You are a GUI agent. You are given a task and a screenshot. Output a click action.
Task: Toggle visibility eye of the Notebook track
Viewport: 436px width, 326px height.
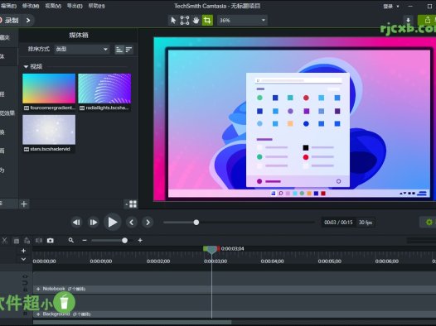tap(25, 276)
